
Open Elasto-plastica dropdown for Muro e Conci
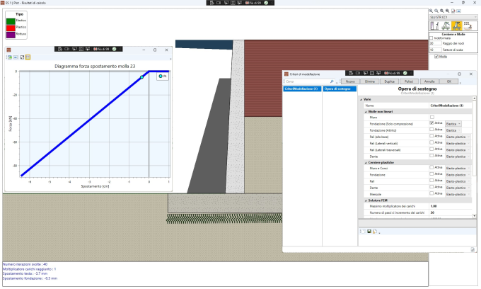coord(458,169)
